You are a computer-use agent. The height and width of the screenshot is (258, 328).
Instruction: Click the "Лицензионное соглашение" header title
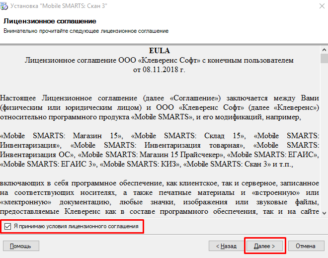pyautogui.click(x=50, y=21)
